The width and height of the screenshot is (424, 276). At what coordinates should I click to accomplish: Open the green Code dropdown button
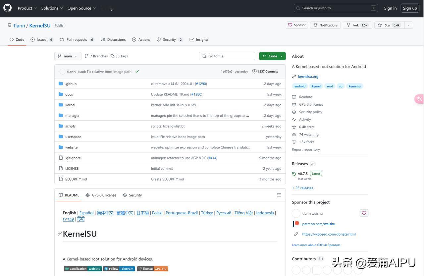click(x=272, y=56)
